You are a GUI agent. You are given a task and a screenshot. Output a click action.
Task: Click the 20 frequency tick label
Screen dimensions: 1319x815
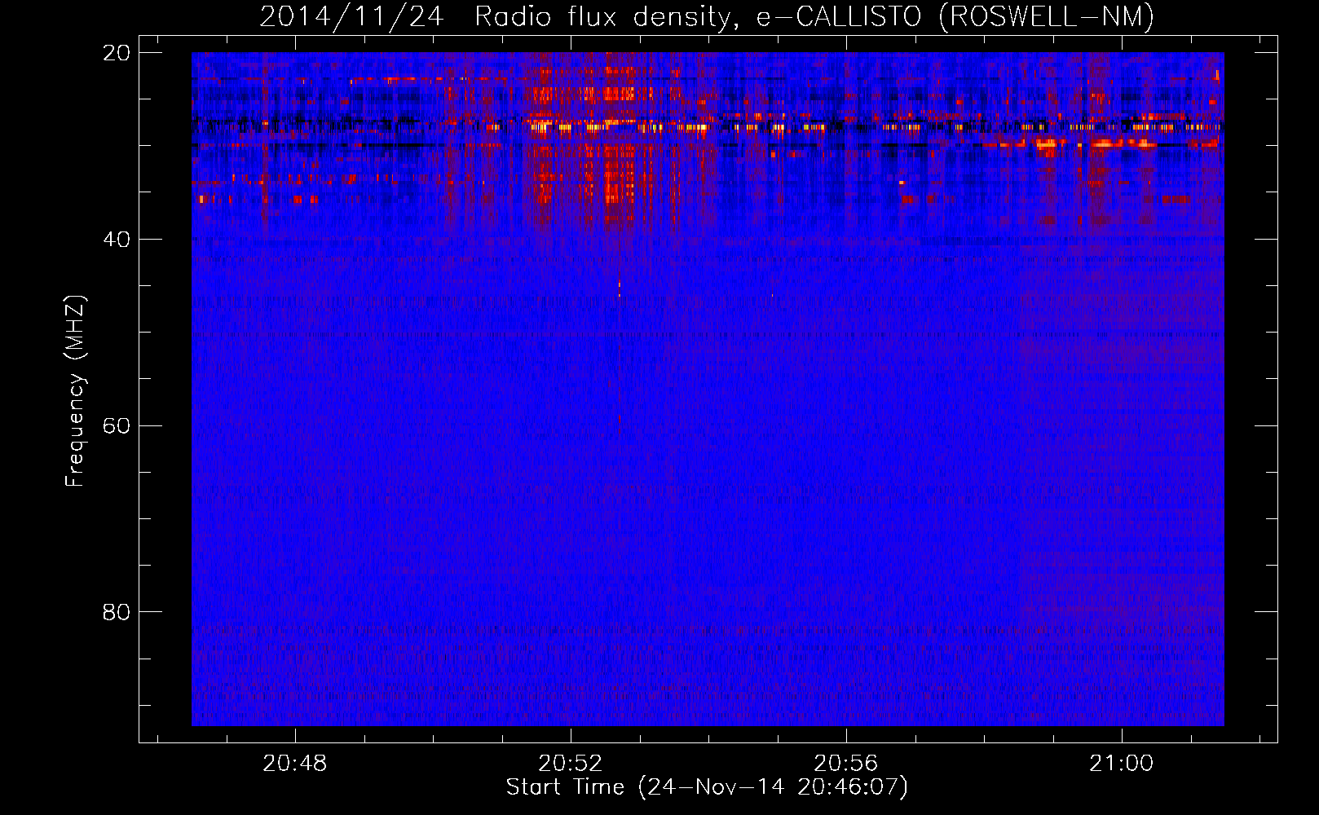pyautogui.click(x=117, y=53)
